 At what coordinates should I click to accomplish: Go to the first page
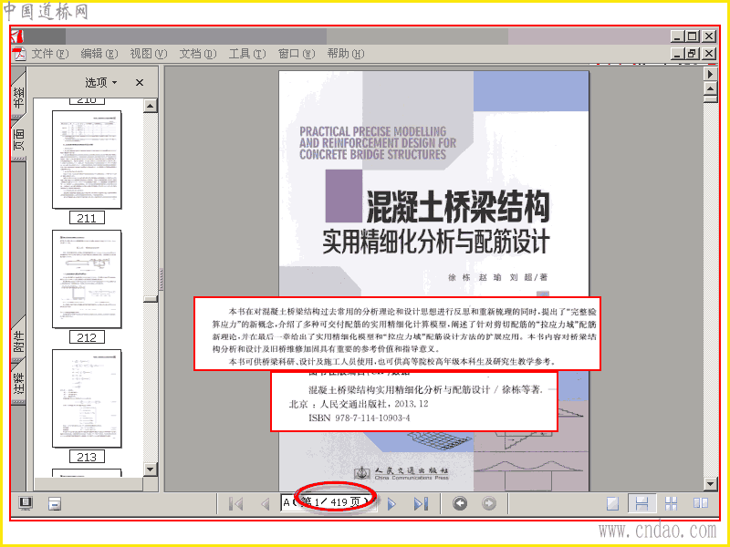click(236, 504)
